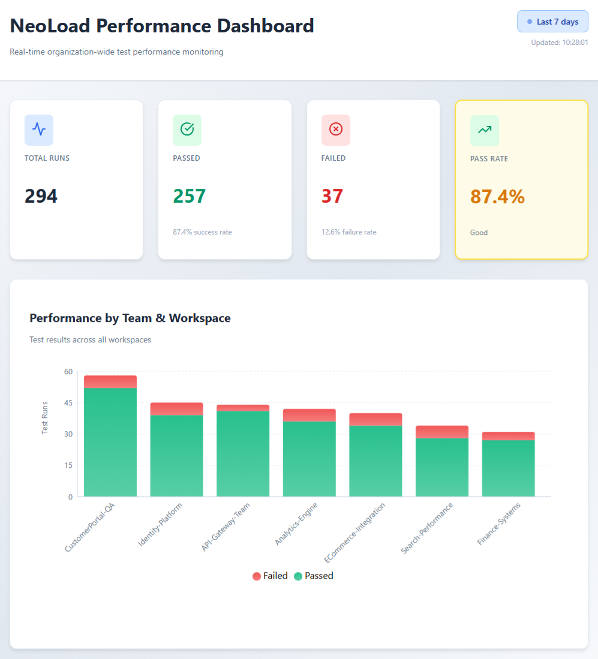Click the 12.6% failure rate caption

tap(348, 232)
